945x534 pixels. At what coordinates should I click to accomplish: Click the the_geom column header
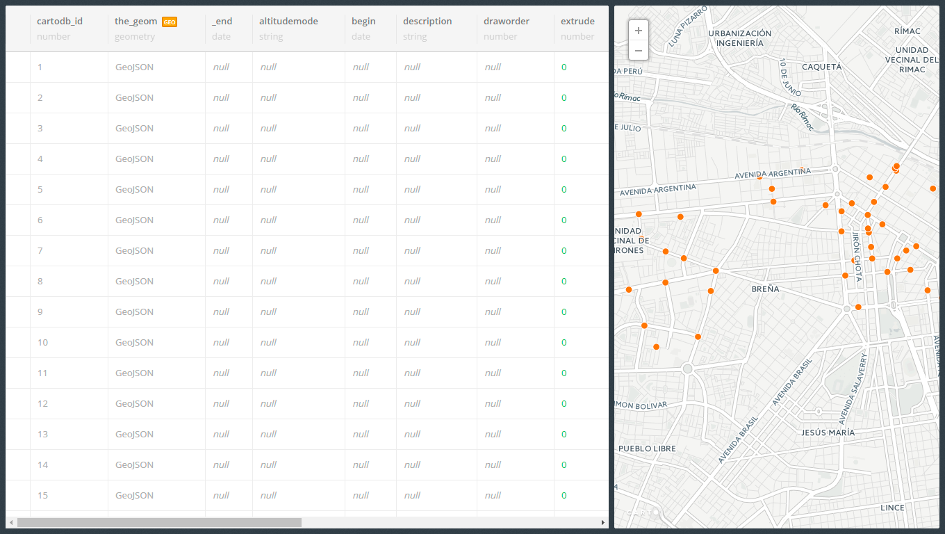point(136,21)
